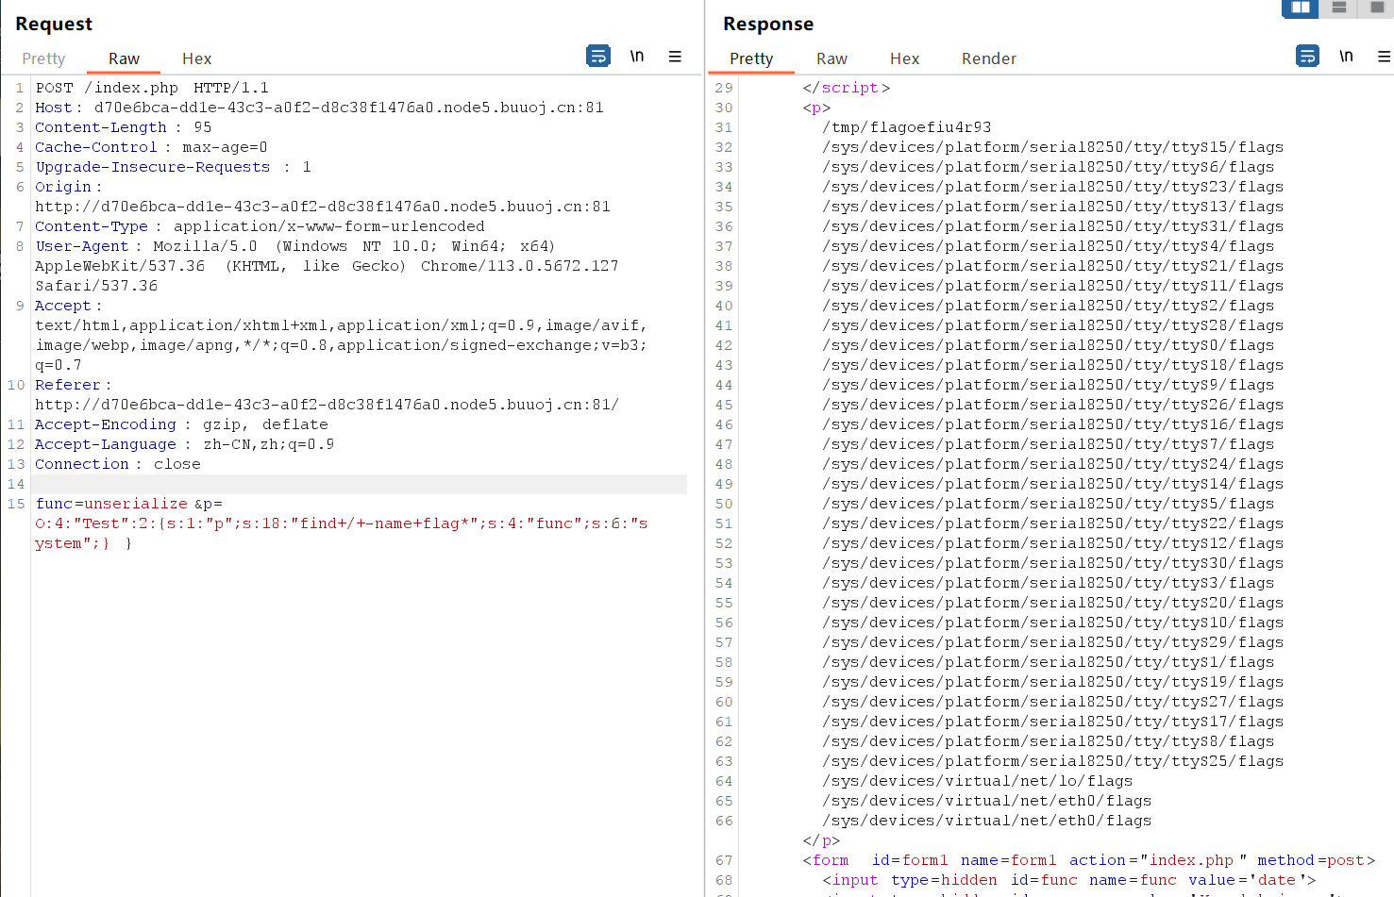Viewport: 1394px width, 897px height.
Task: Click the Accept-Encoding header line
Action: [x=181, y=424]
